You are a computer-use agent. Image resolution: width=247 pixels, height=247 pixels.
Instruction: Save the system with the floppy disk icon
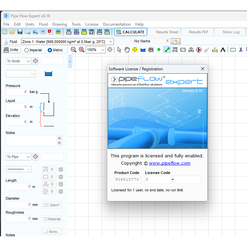(x=20, y=32)
